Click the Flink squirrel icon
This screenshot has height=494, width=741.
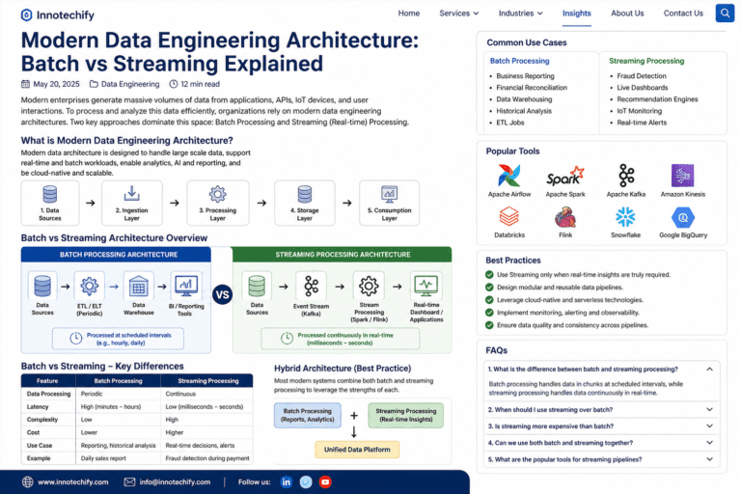(x=565, y=218)
